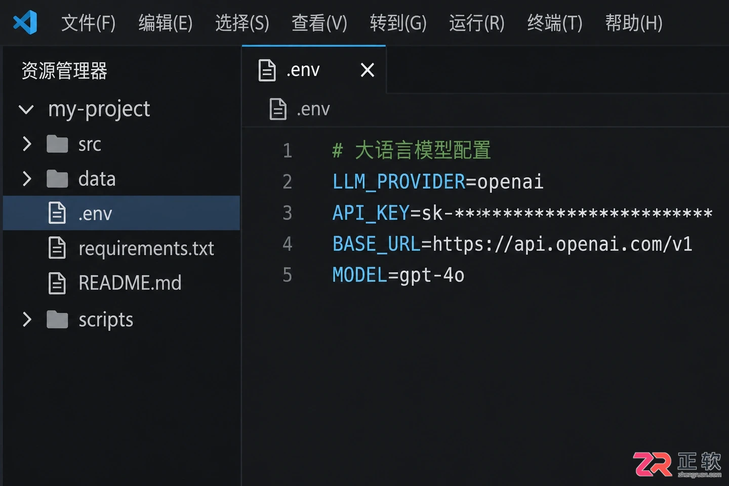The height and width of the screenshot is (486, 729).
Task: Expand the src folder chevron
Action: click(27, 144)
